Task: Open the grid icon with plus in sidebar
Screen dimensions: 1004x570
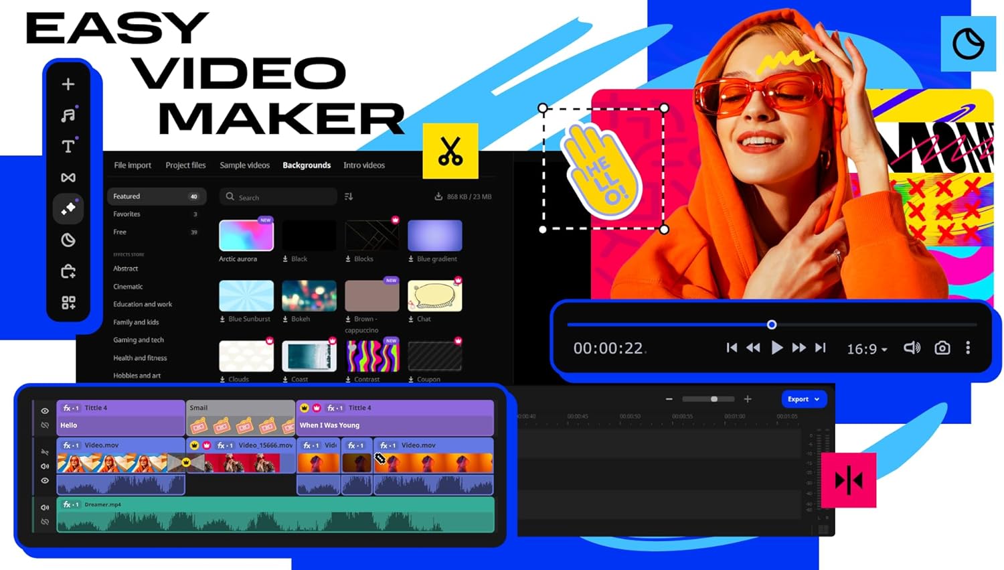Action: click(x=68, y=303)
